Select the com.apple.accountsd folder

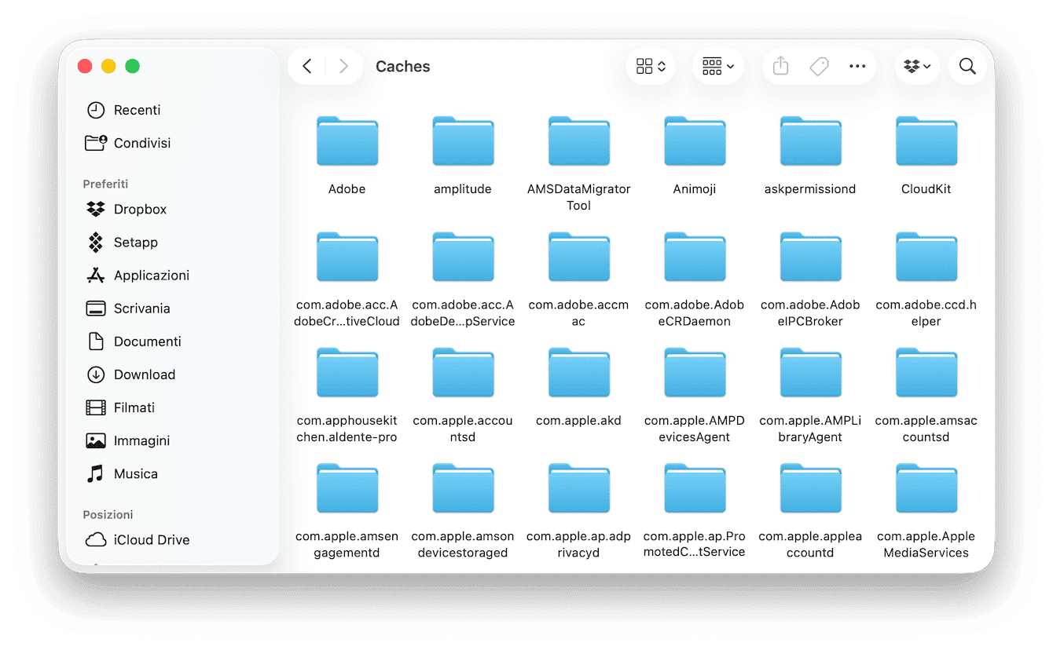(x=463, y=373)
